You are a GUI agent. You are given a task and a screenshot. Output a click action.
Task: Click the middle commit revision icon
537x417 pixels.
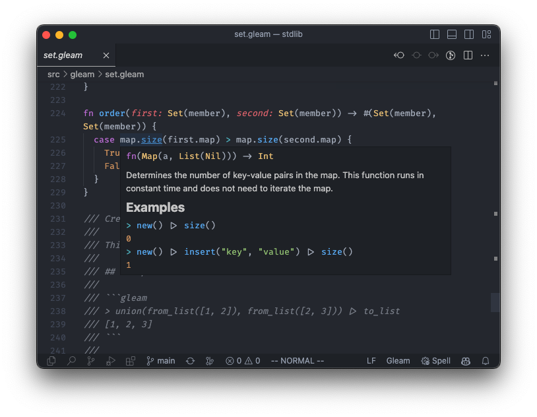pyautogui.click(x=416, y=55)
